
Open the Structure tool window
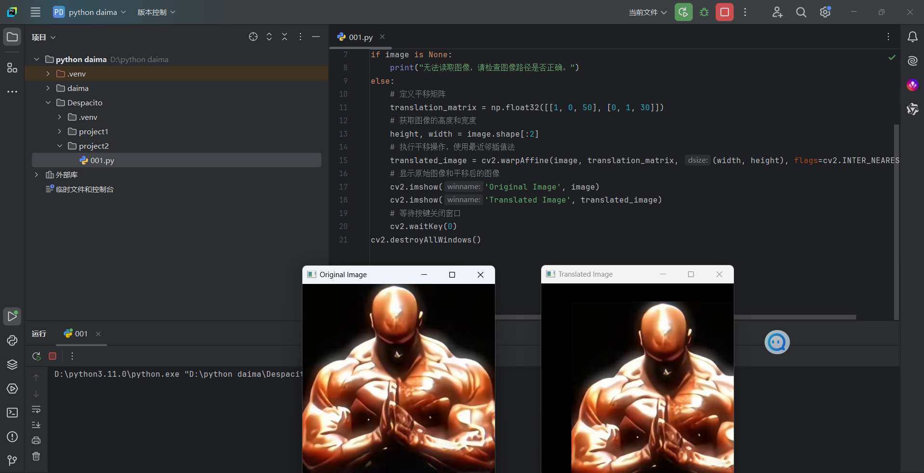coord(12,68)
